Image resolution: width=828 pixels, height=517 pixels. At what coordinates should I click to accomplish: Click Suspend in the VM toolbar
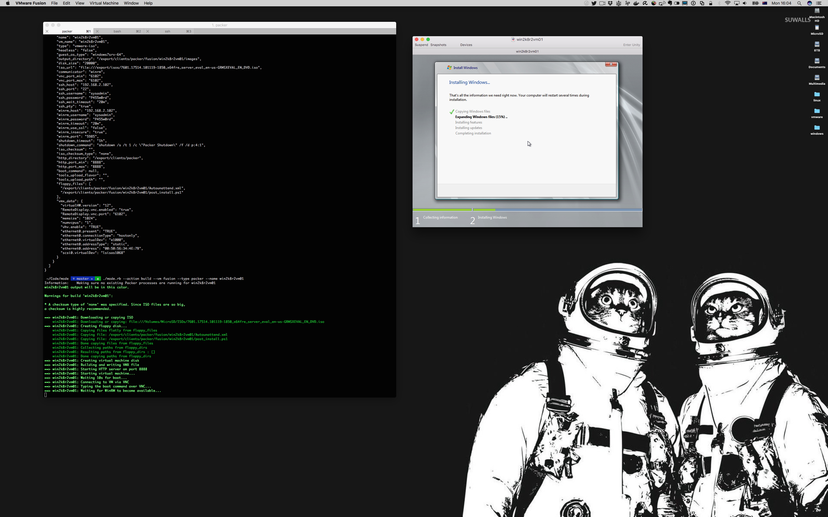pyautogui.click(x=421, y=45)
